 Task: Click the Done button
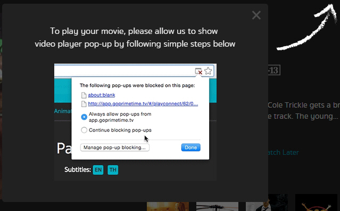(191, 147)
